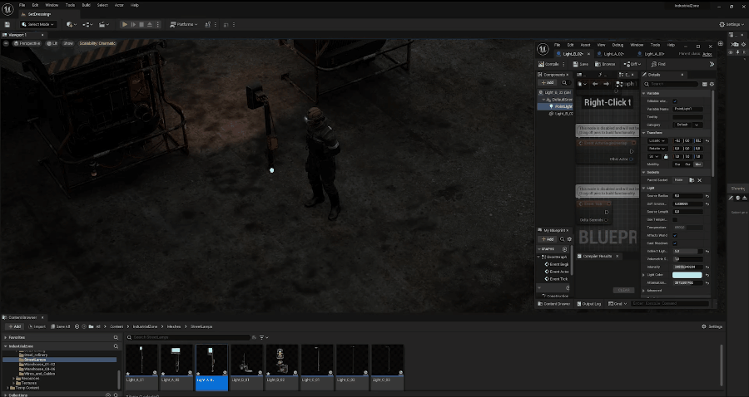Open the Actor menu
Screen dimensions: 749x397
click(x=119, y=5)
